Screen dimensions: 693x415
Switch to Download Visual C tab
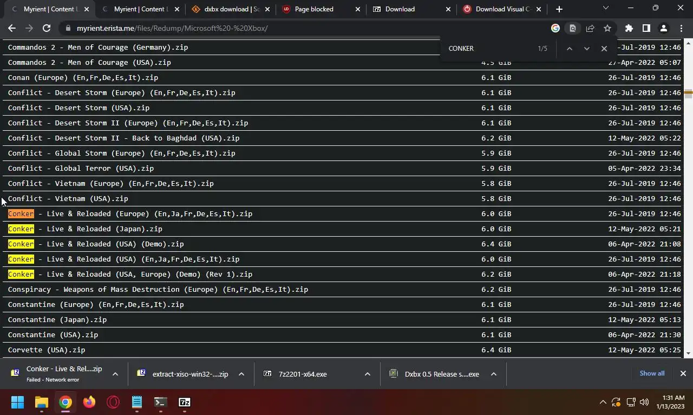coord(502,9)
